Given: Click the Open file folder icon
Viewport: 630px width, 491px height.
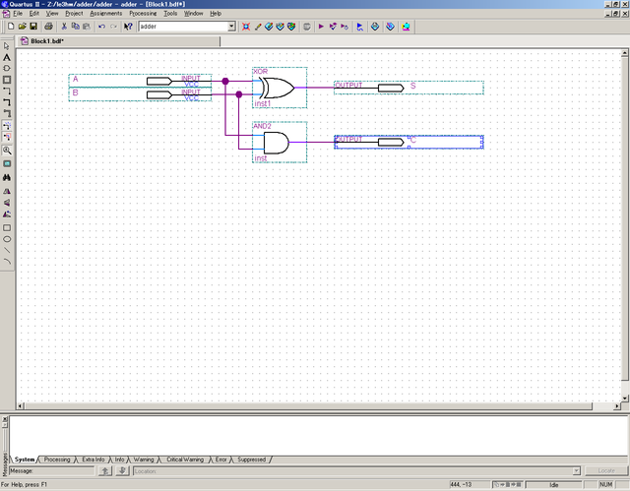Looking at the screenshot, I should click(22, 27).
